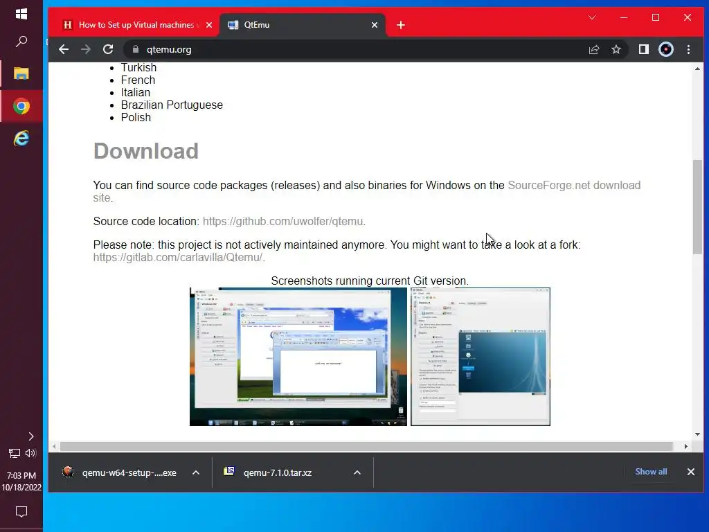Show all downloads
The image size is (709, 532).
(651, 472)
